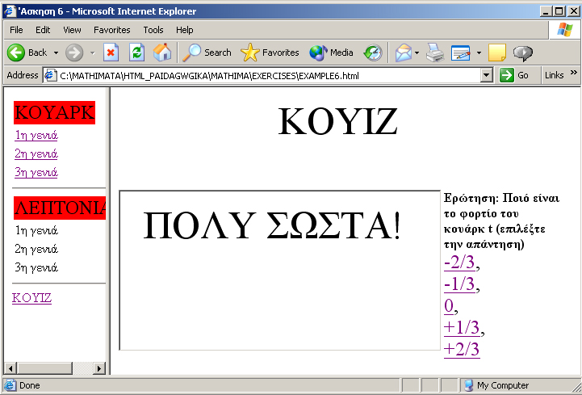Click My Computer zone in status bar

point(496,385)
